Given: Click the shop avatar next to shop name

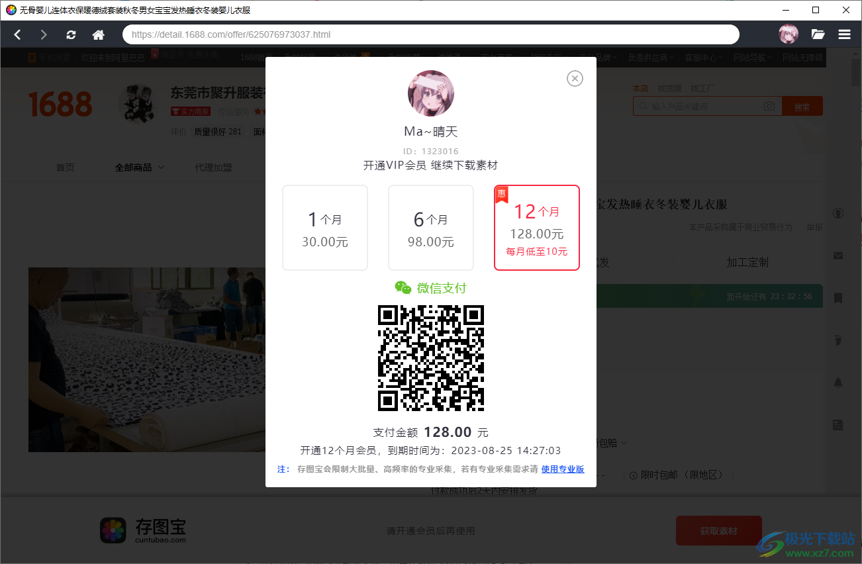Looking at the screenshot, I should (138, 104).
